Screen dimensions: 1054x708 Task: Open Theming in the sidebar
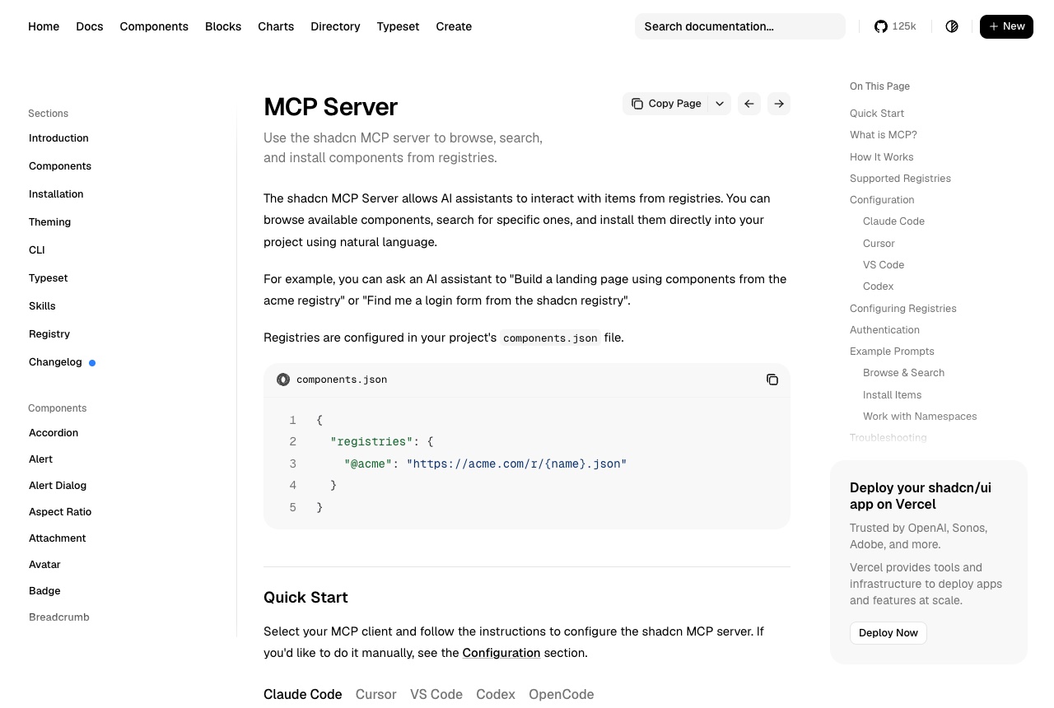point(49,222)
